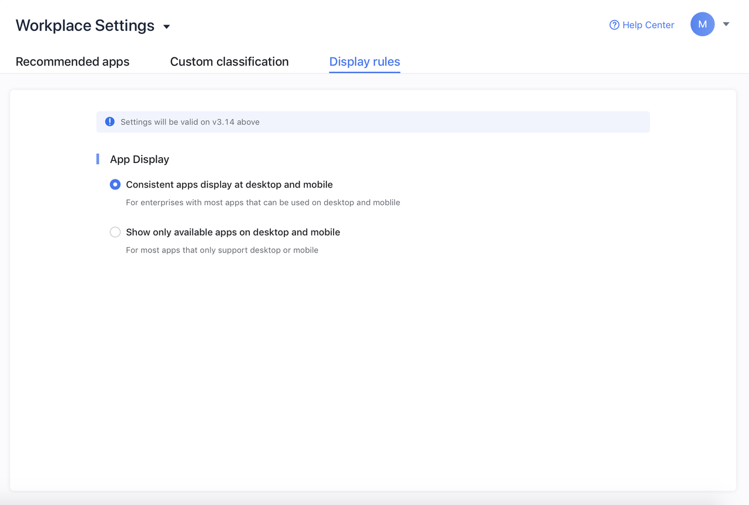Expand the Workplace Settings dropdown arrow

167,27
